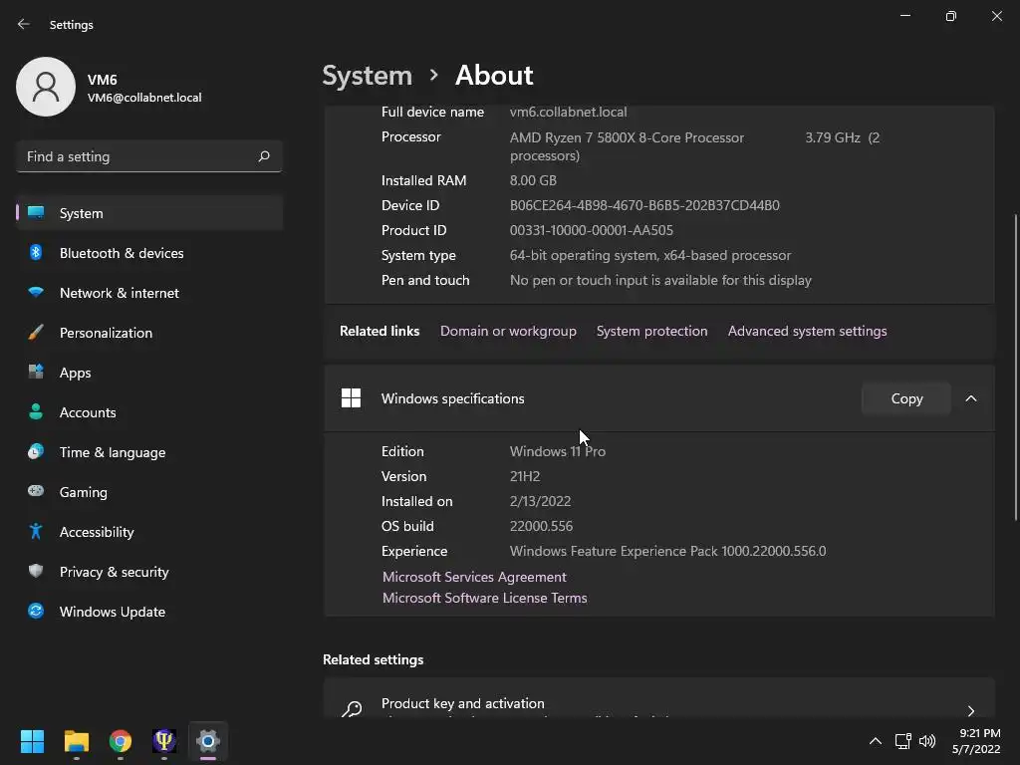Image resolution: width=1020 pixels, height=765 pixels.
Task: Click the Accessibility figure icon
Action: (x=36, y=532)
